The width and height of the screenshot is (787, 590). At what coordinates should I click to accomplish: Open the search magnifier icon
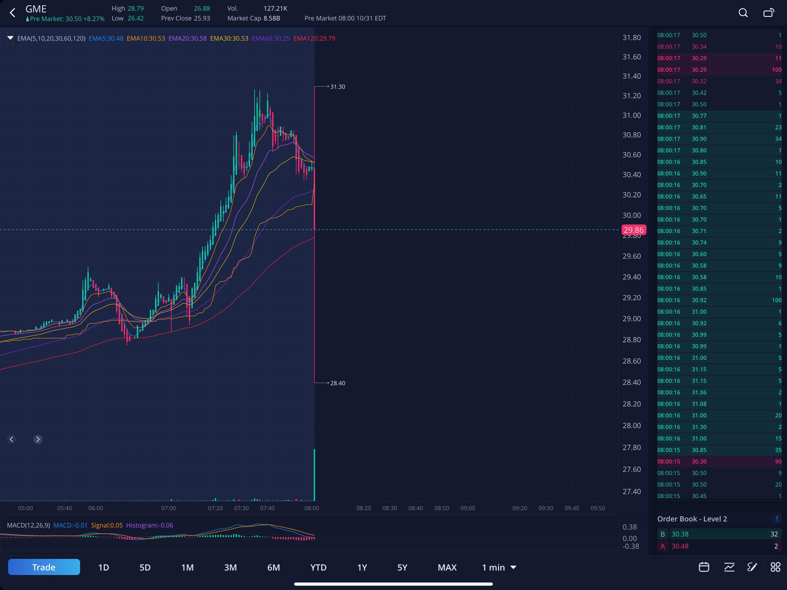(743, 13)
